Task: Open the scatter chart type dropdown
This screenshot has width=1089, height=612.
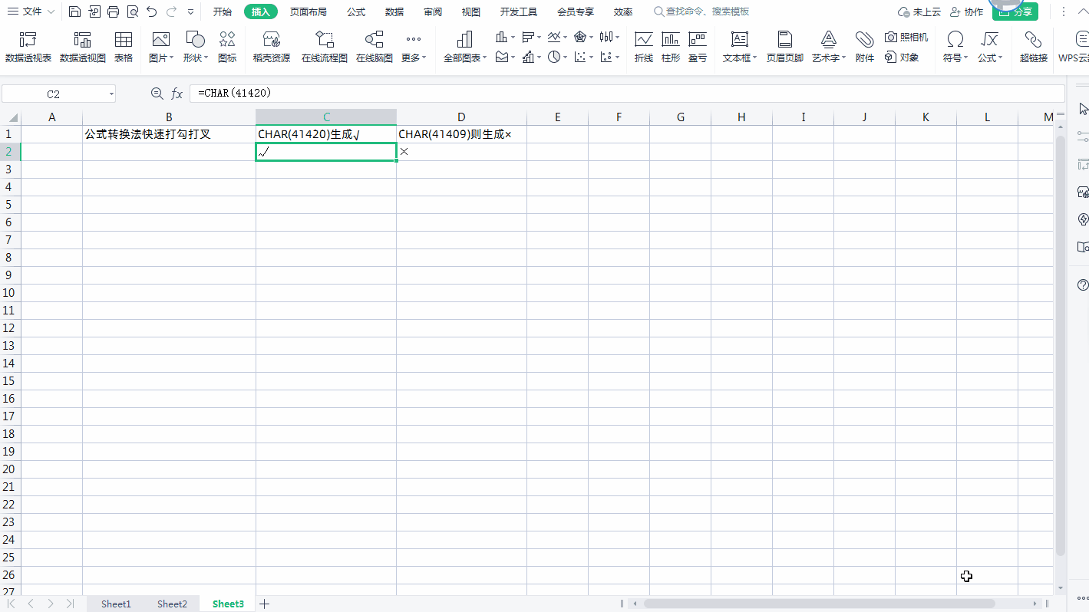Action: [x=584, y=57]
